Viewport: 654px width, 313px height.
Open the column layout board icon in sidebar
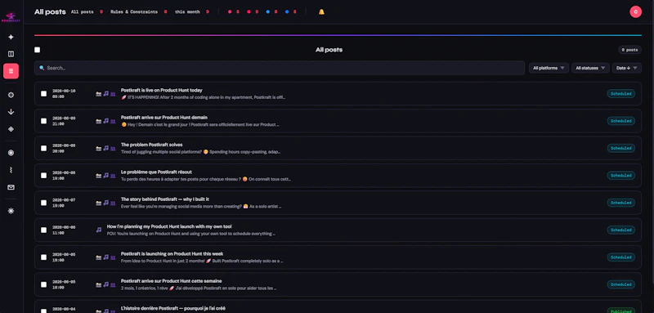point(11,54)
